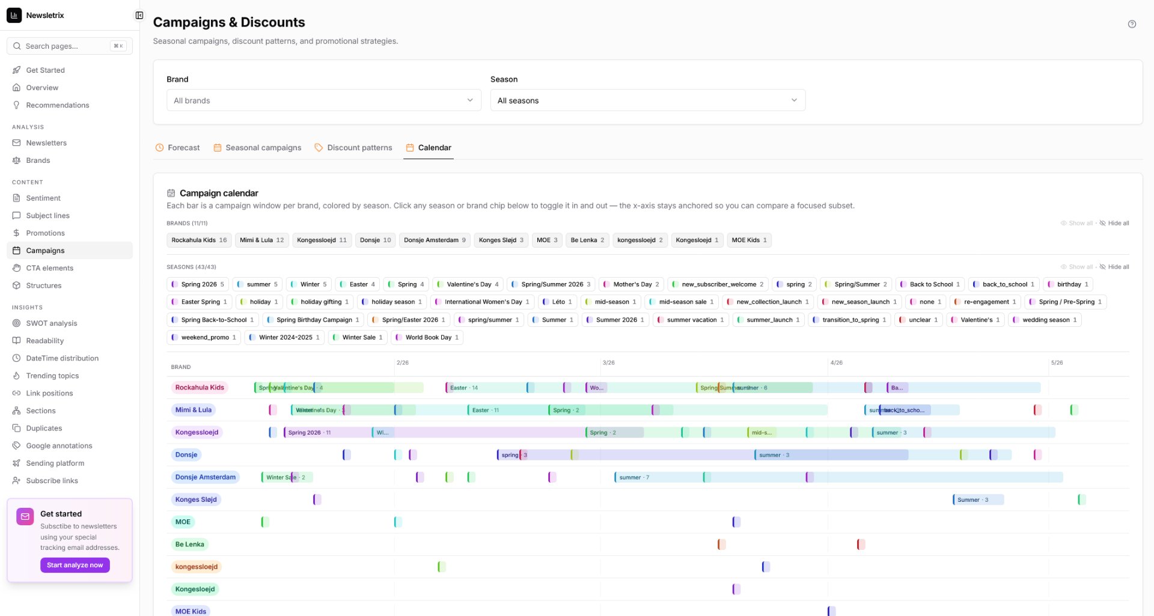Click the Sentiment document icon

pyautogui.click(x=17, y=198)
